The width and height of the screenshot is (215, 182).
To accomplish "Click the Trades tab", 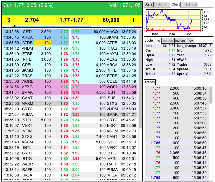I will tap(150, 82).
